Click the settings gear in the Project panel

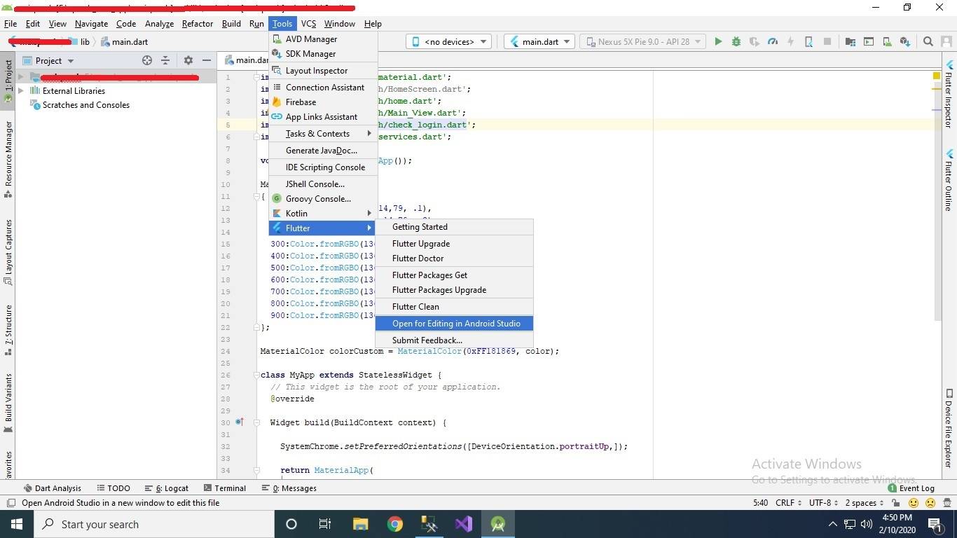(x=188, y=60)
